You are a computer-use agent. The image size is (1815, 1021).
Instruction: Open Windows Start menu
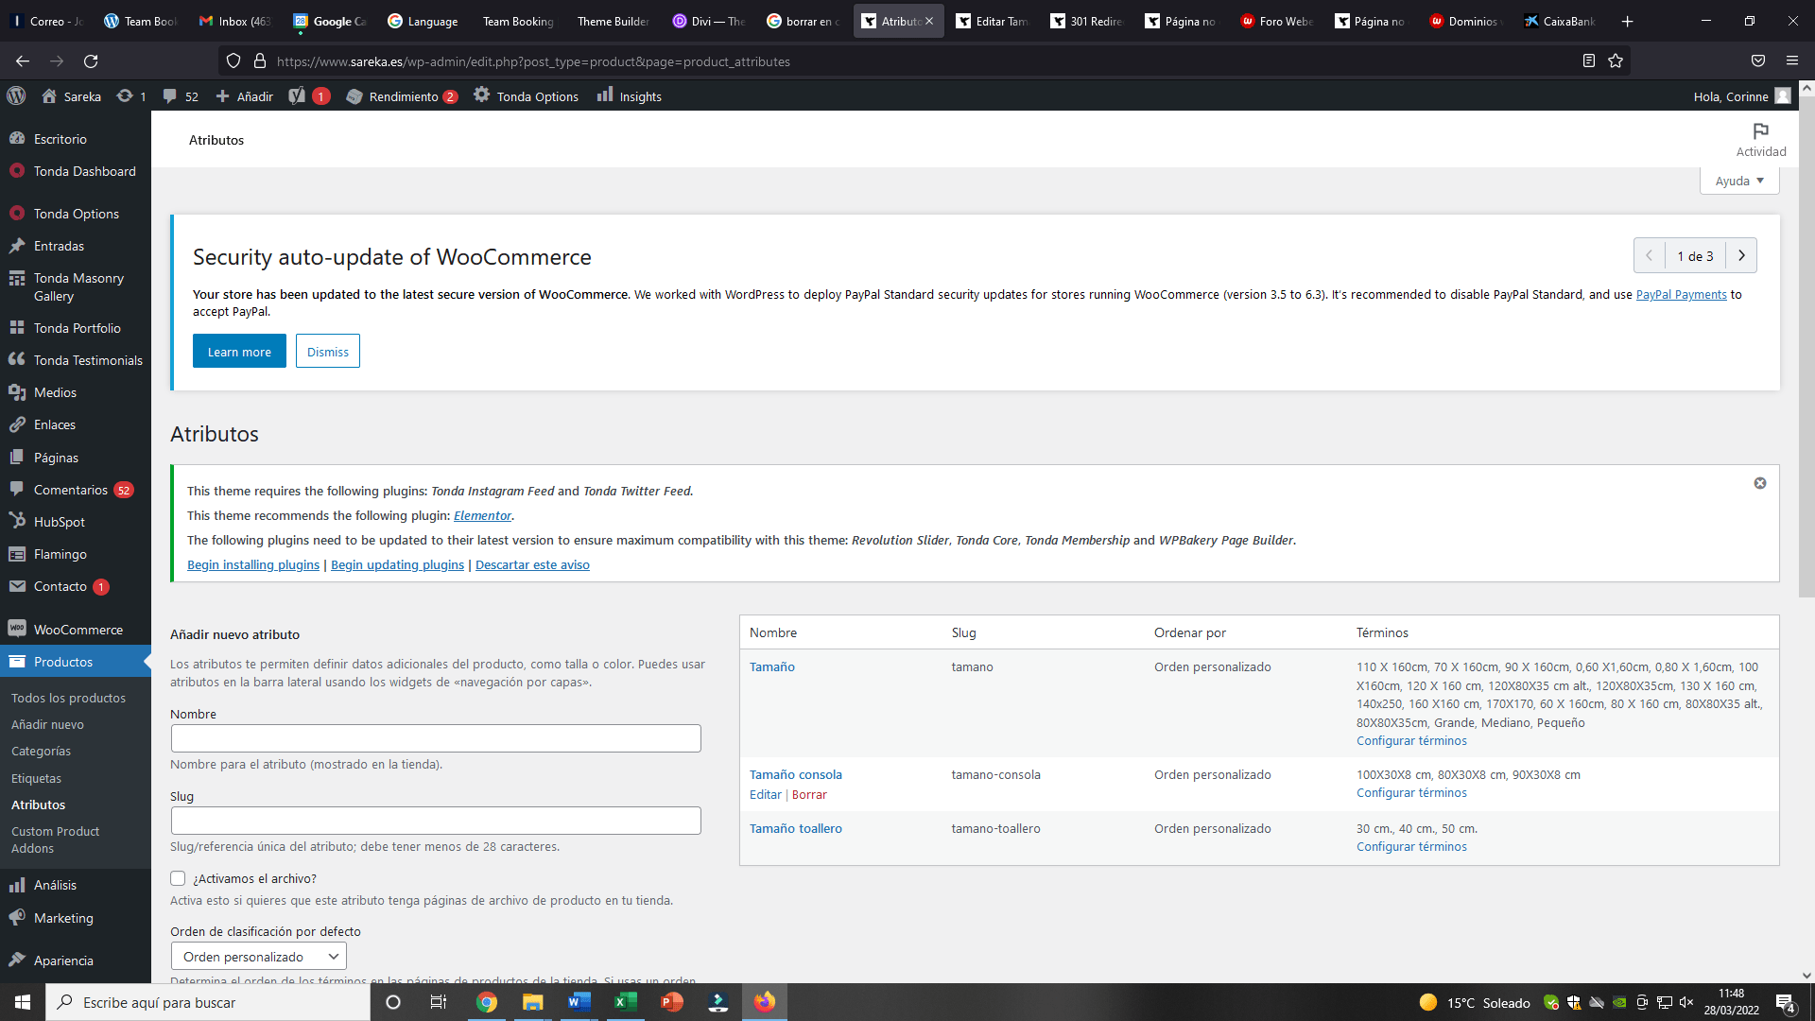pyautogui.click(x=23, y=1002)
